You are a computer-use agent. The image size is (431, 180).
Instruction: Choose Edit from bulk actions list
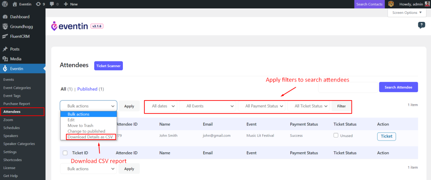pos(89,120)
